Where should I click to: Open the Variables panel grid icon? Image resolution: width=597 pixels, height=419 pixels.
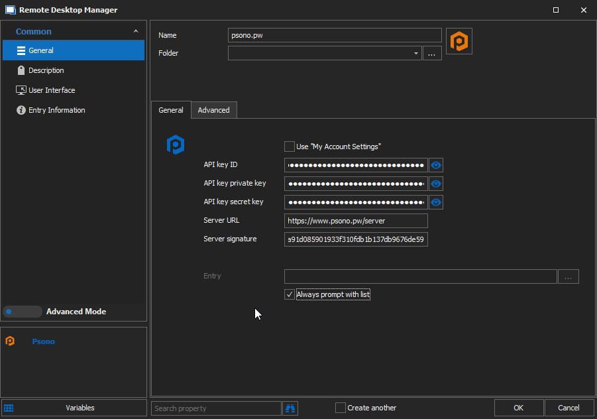point(9,408)
